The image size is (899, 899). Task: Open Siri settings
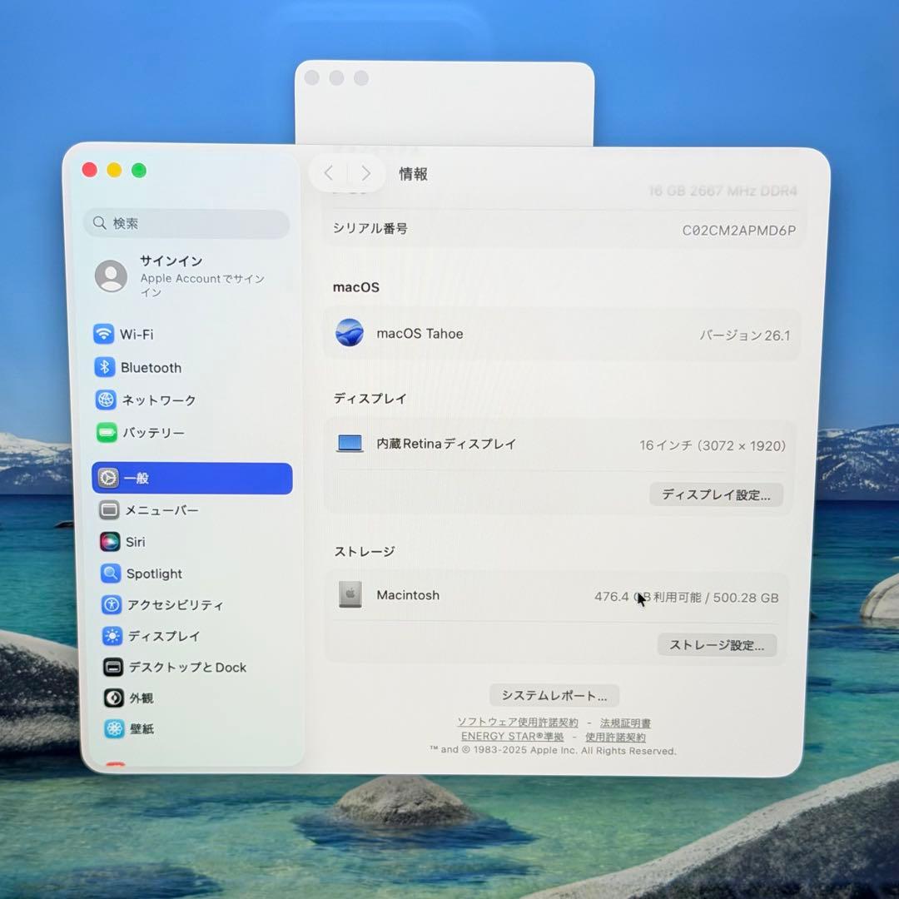110,542
